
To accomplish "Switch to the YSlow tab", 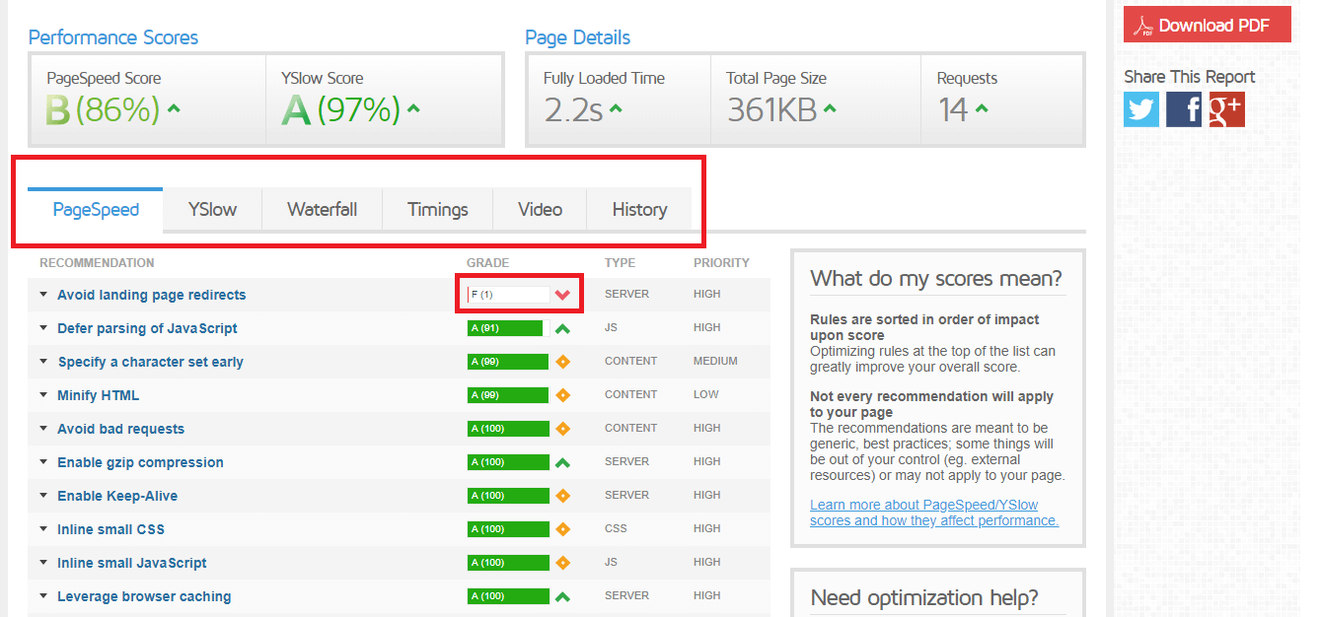I will 212,210.
